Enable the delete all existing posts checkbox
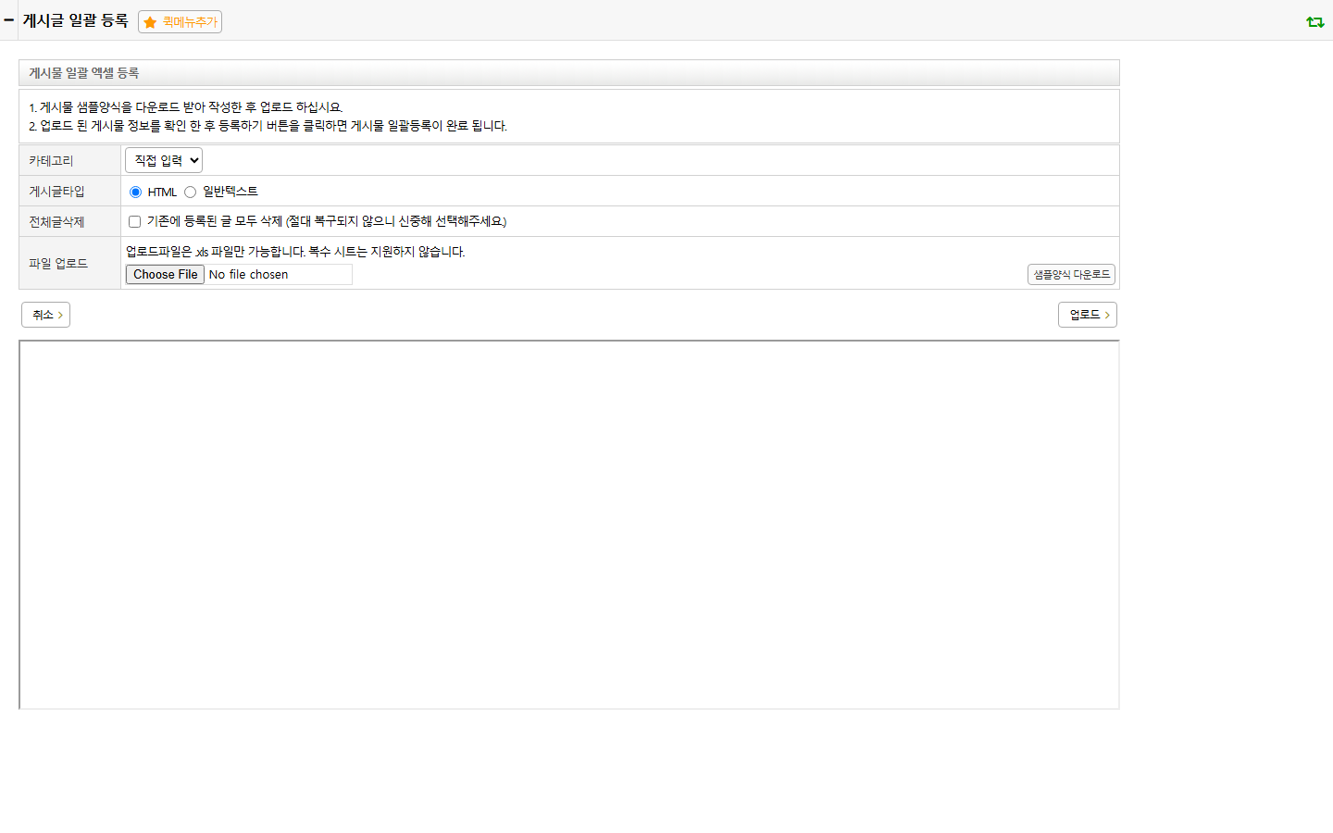The height and width of the screenshot is (833, 1333). [x=134, y=221]
